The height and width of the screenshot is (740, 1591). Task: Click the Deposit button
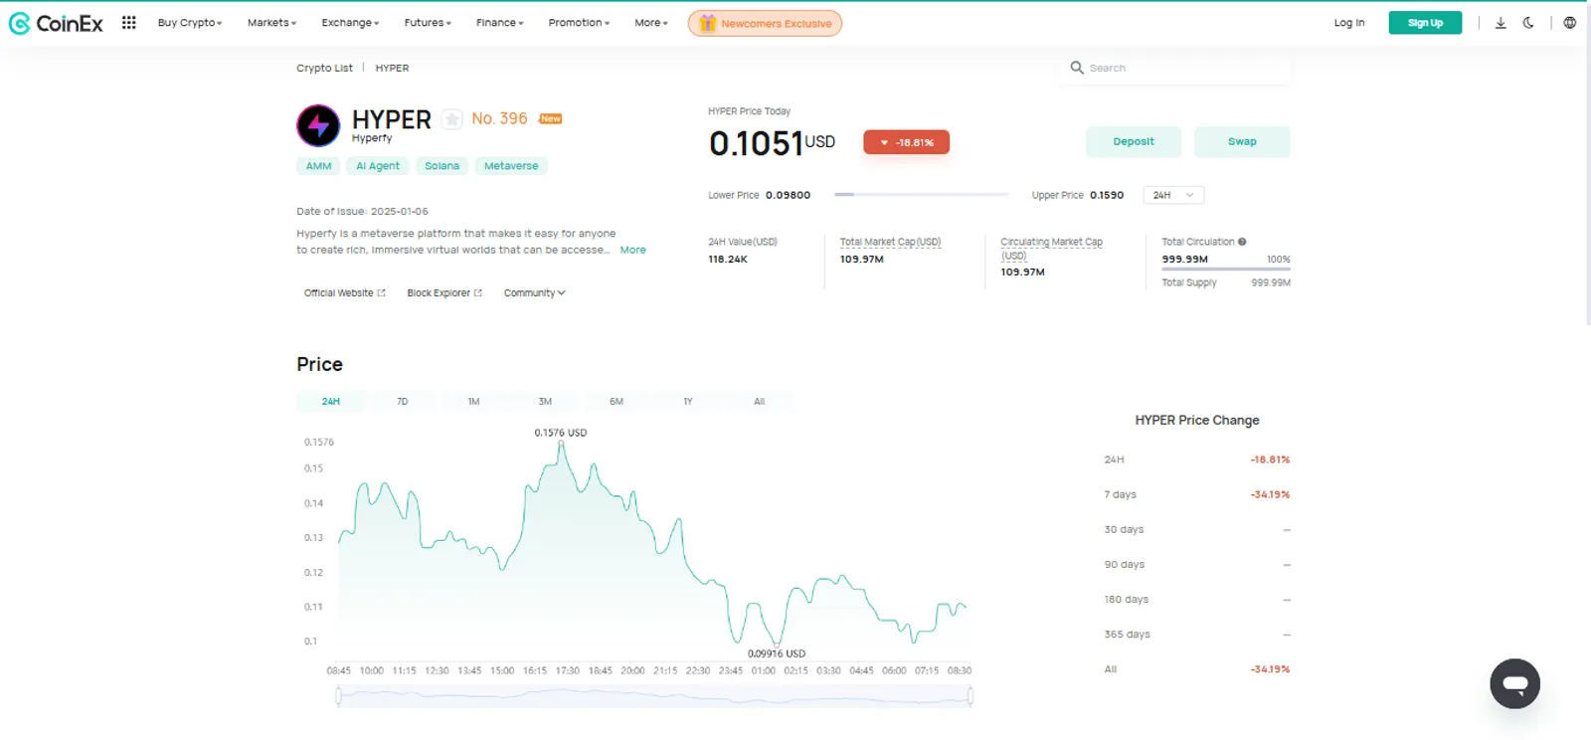pos(1134,142)
